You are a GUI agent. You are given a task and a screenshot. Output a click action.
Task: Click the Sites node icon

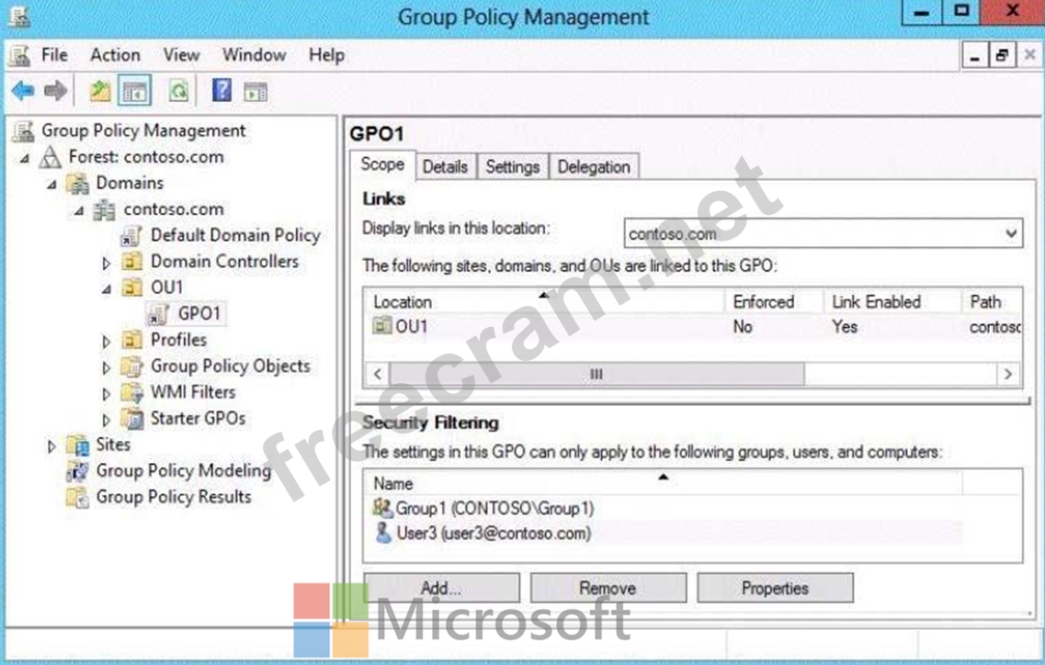[x=77, y=445]
